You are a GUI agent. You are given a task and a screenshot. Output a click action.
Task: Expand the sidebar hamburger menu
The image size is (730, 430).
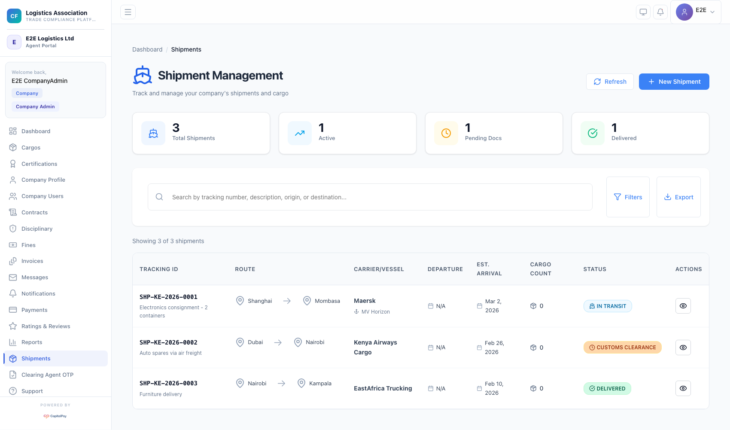point(128,12)
